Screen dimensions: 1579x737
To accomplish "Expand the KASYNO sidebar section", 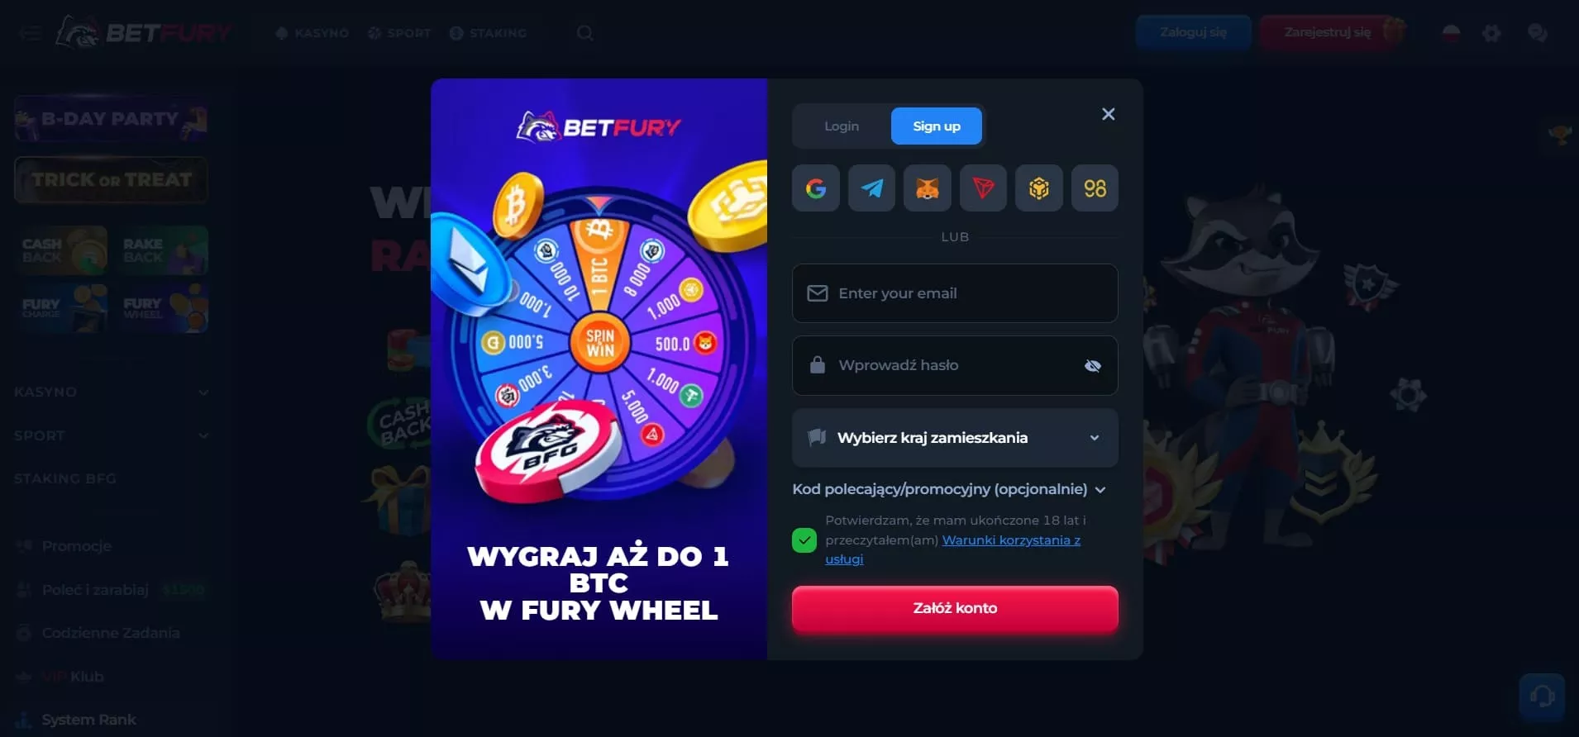I will point(112,392).
